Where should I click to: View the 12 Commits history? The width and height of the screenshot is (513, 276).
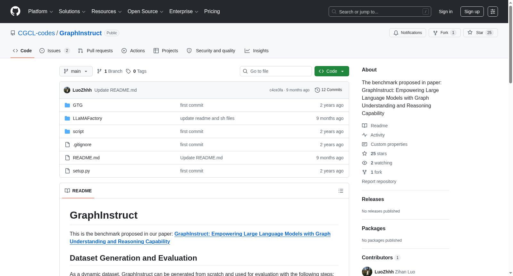pyautogui.click(x=328, y=90)
